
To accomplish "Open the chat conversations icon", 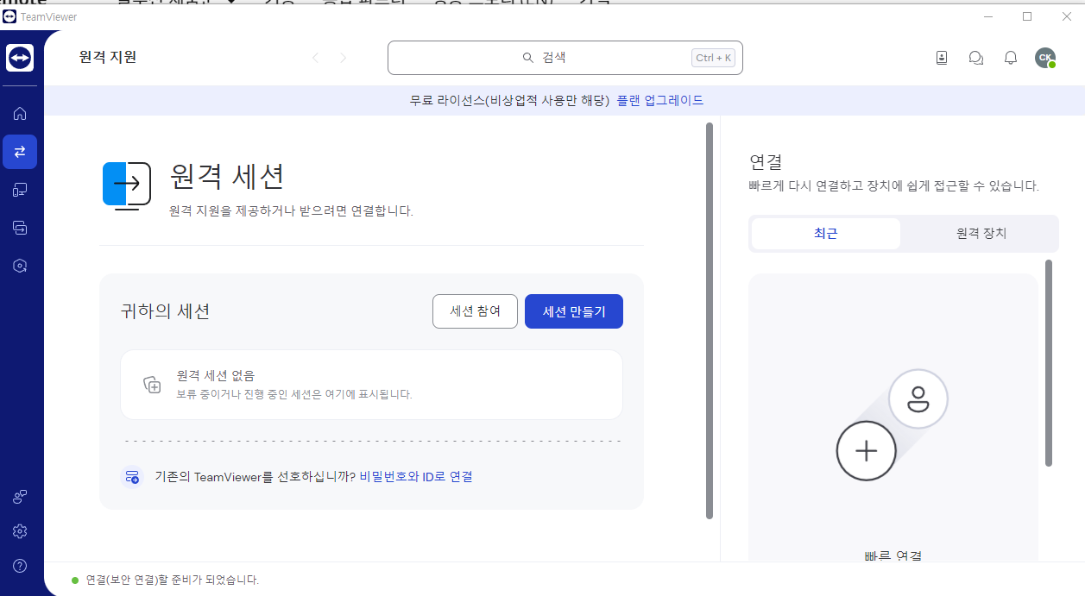I will pos(975,57).
